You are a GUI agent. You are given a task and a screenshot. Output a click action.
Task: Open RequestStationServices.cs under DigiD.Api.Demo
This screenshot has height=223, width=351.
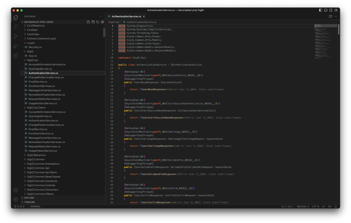click(x=44, y=146)
